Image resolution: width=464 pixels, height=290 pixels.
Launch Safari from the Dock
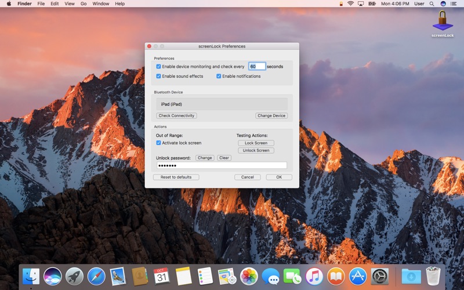[x=96, y=277]
